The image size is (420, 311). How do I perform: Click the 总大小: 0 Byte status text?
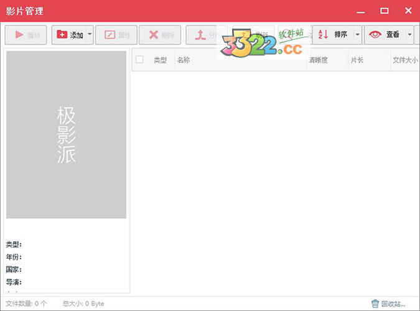tap(83, 304)
